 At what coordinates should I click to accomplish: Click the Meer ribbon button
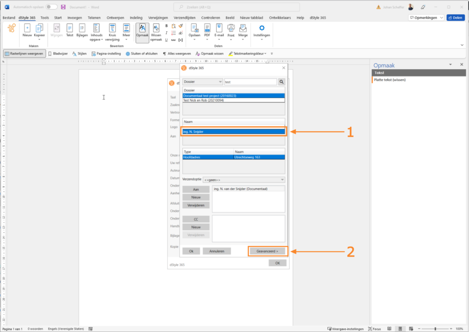coord(126,32)
